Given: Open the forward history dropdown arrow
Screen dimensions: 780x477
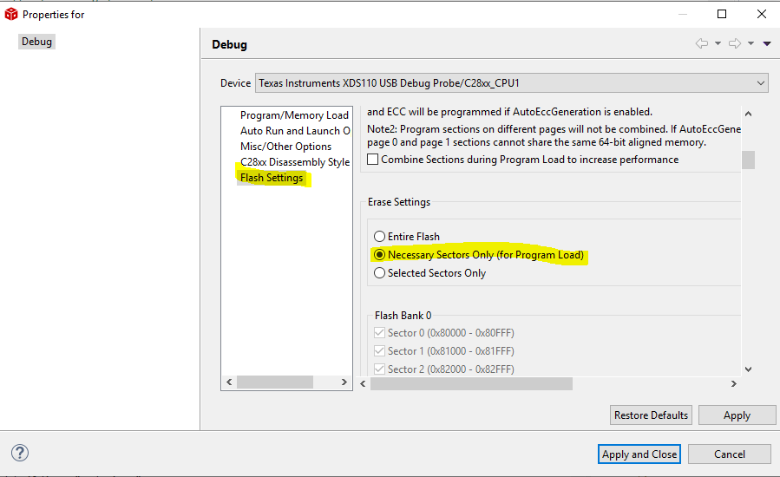Looking at the screenshot, I should tap(751, 43).
